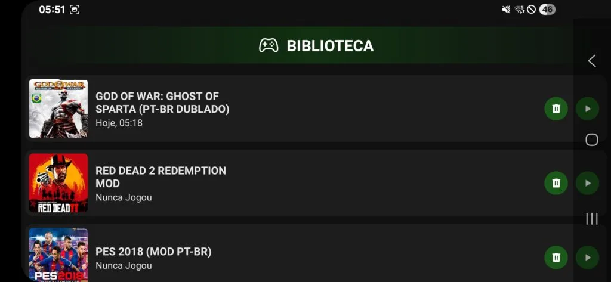Launch Red Dead 2 Redemption Mod

tap(587, 183)
